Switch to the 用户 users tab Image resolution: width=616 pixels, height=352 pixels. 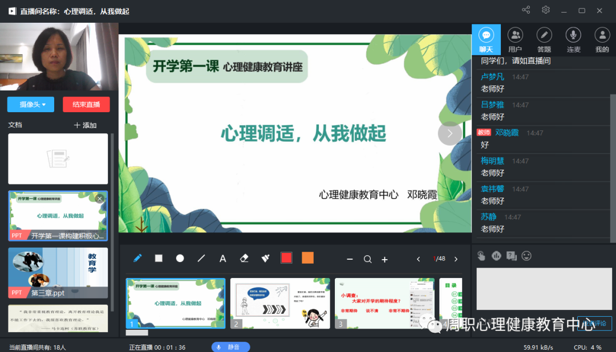click(515, 40)
